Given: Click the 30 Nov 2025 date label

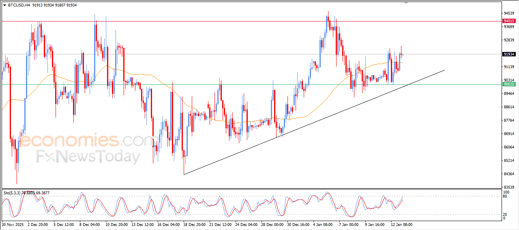Looking at the screenshot, I should 13,224.
